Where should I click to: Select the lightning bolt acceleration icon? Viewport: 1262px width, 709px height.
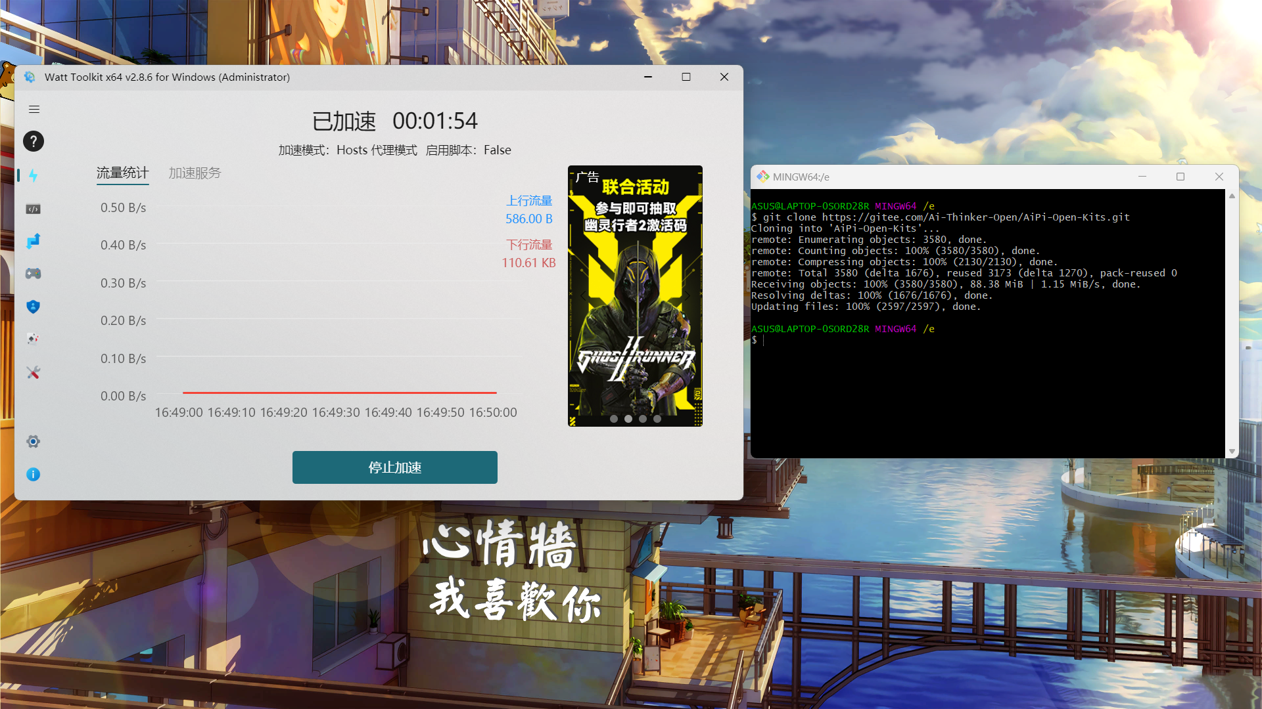point(34,175)
